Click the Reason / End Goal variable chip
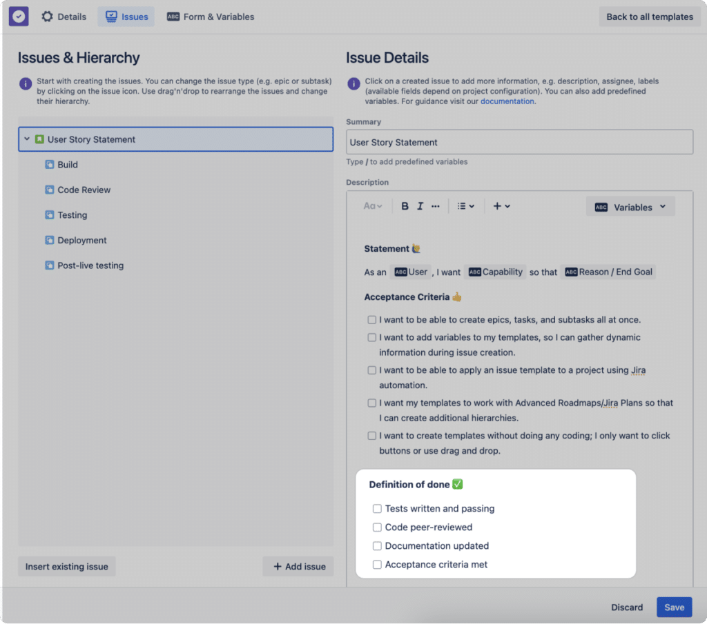 pos(608,272)
